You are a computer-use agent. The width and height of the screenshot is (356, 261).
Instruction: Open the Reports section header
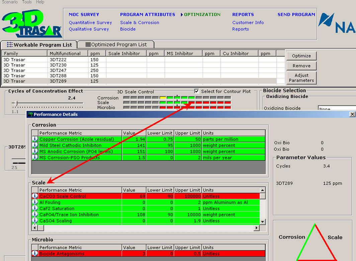point(243,14)
